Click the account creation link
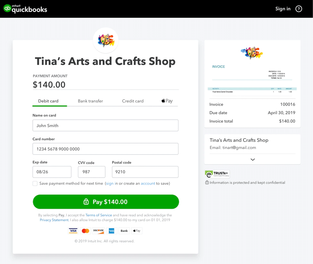This screenshot has height=264, width=313. (148, 183)
